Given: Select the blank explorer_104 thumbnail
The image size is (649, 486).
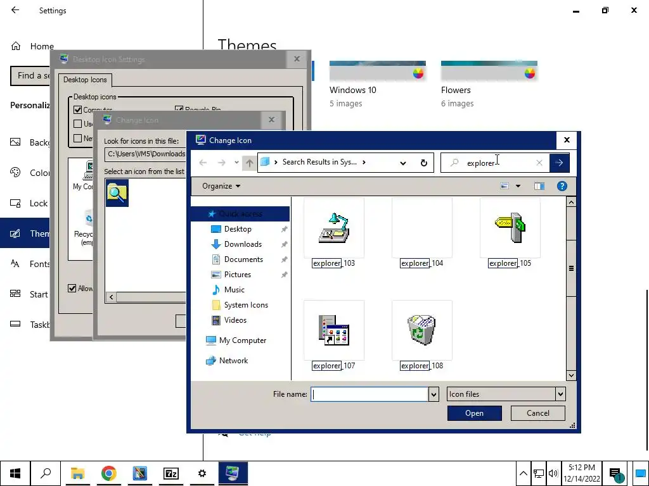Looking at the screenshot, I should [421, 228].
